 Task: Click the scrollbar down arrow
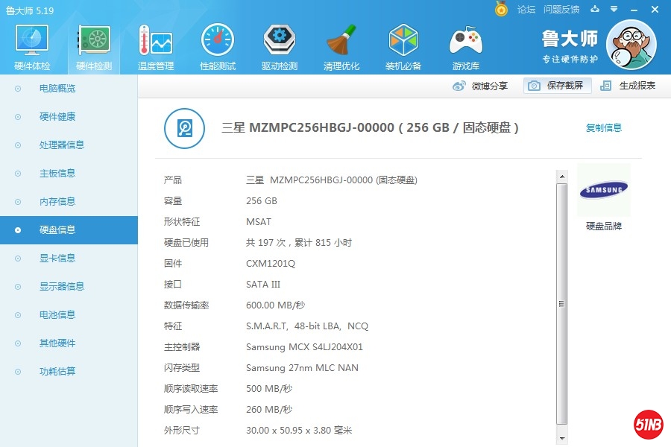click(x=563, y=439)
